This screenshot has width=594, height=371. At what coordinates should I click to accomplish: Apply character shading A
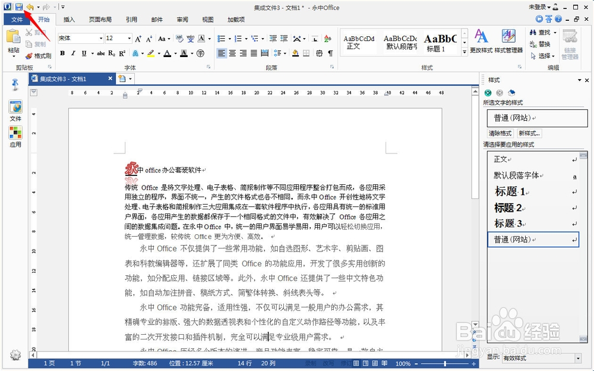tap(184, 54)
